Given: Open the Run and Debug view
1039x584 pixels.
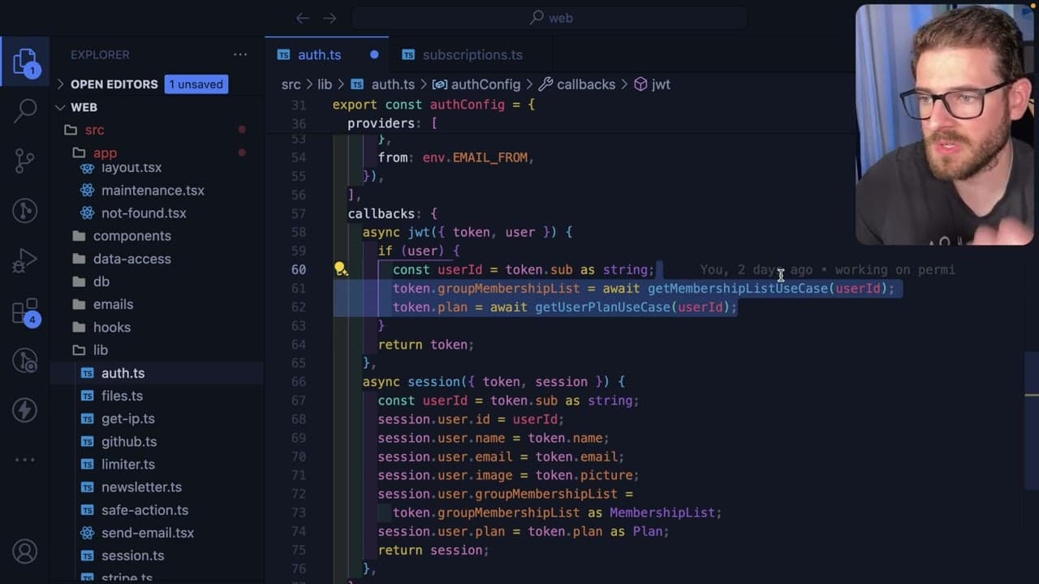Looking at the screenshot, I should 24,260.
